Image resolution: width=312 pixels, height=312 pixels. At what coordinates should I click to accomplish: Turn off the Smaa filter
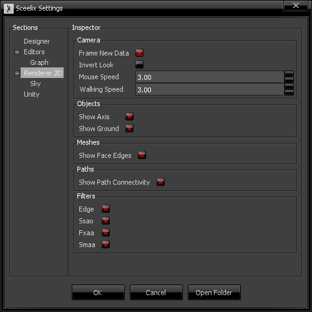point(105,245)
